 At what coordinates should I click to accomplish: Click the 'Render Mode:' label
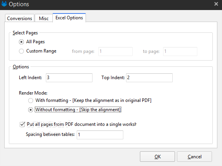pyautogui.click(x=33, y=93)
